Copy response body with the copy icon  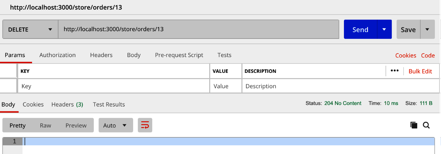tap(414, 125)
